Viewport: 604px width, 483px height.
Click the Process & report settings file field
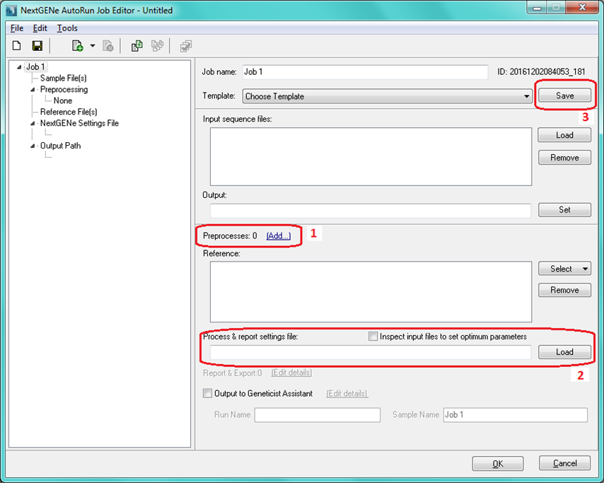(371, 352)
